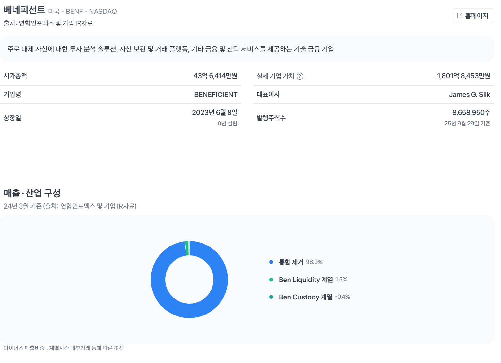Click the shares outstanding value 8,658,950주
Viewport: 501px width, 363px height.
pyautogui.click(x=471, y=112)
